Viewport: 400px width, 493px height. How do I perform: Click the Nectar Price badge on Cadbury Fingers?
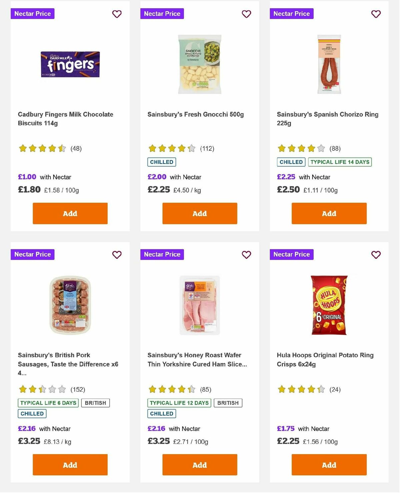(x=32, y=14)
